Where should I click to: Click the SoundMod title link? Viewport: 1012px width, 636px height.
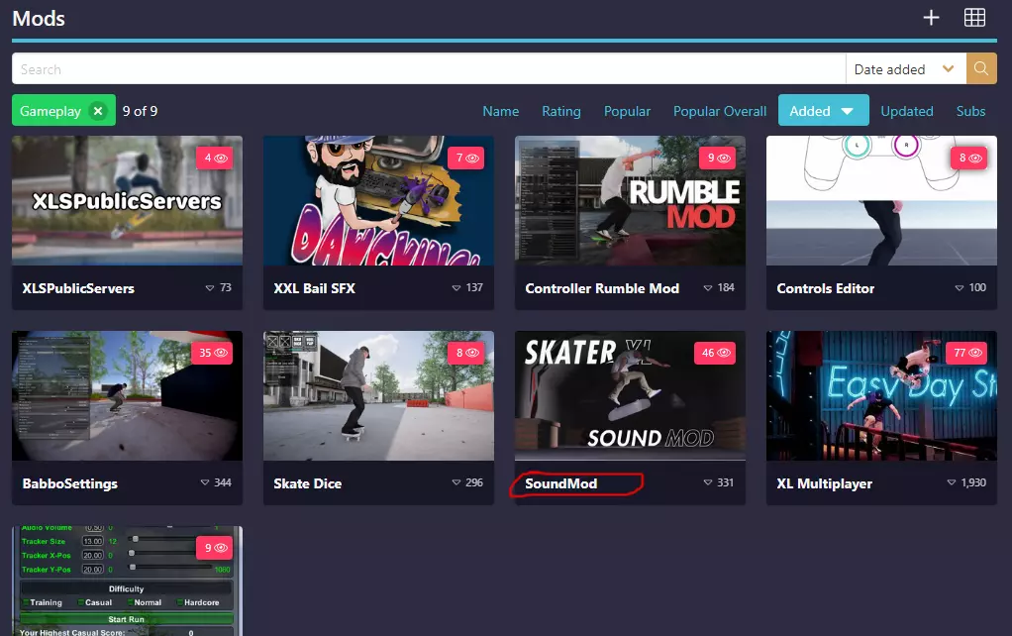click(560, 483)
